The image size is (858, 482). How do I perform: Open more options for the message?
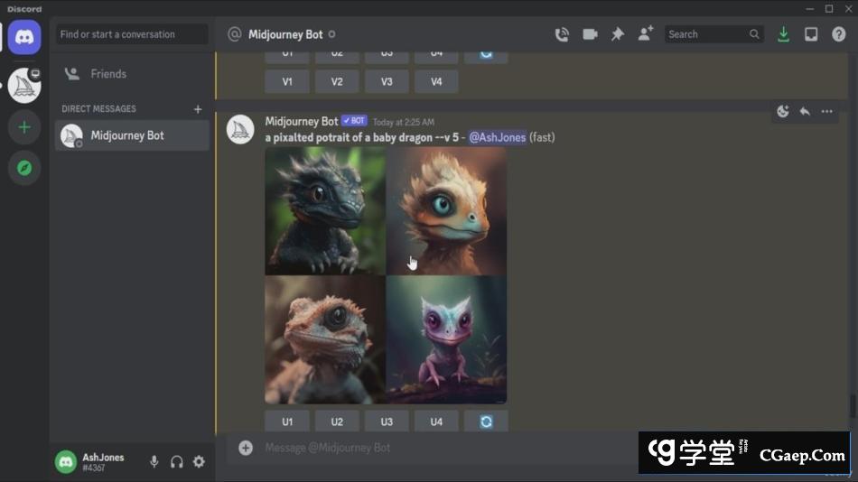click(x=826, y=112)
